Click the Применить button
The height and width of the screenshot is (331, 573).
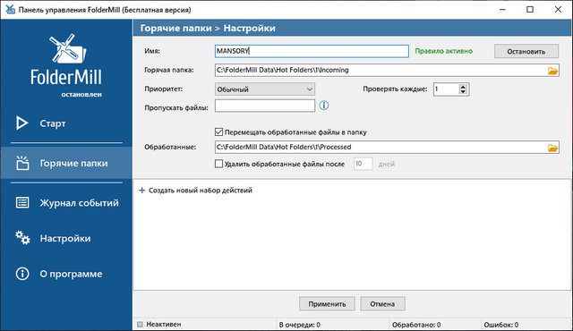327,303
